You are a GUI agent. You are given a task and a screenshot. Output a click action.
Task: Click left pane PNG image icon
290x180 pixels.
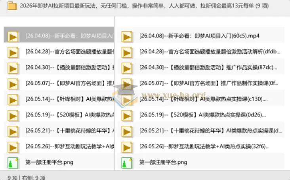pyautogui.click(x=13, y=163)
